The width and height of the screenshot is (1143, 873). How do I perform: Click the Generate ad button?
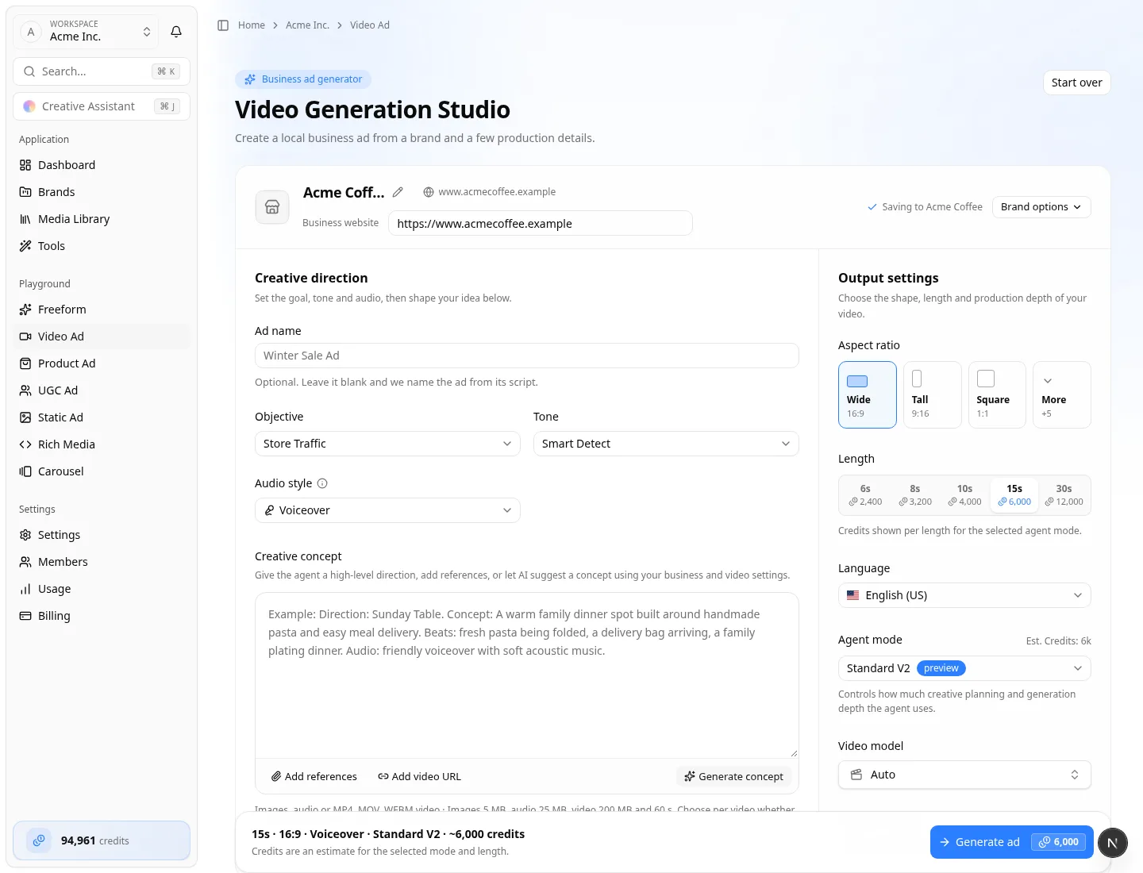1011,842
